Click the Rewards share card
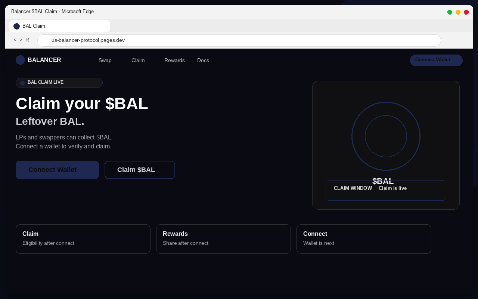This screenshot has height=299, width=478. (223, 239)
